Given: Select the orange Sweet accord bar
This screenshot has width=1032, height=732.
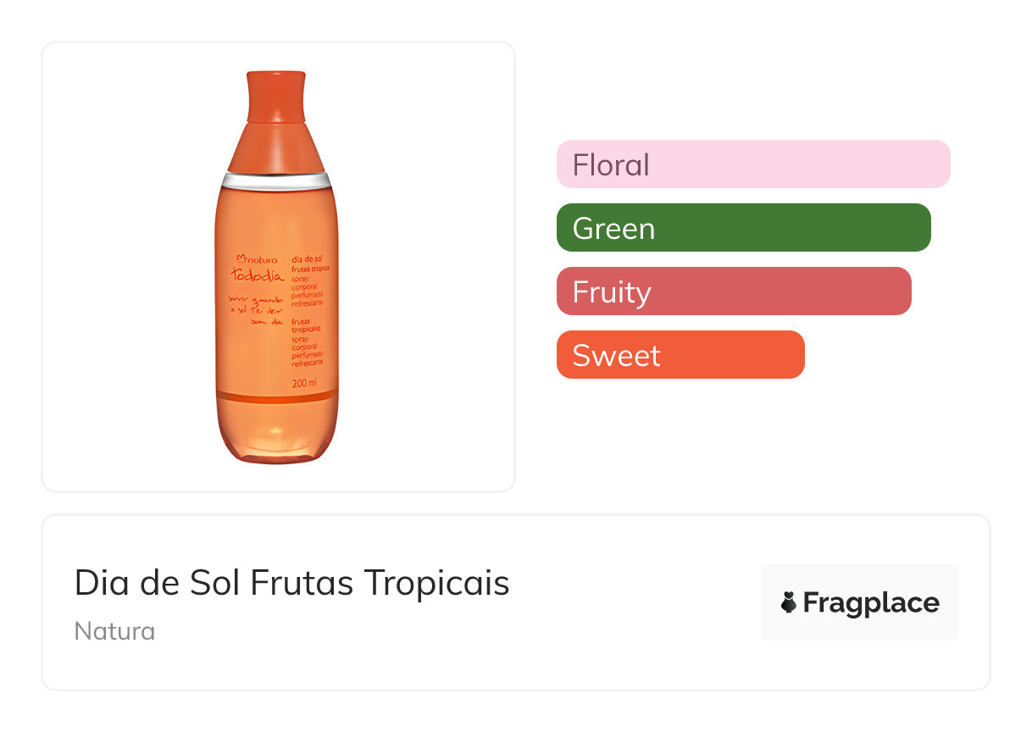Looking at the screenshot, I should pyautogui.click(x=680, y=355).
